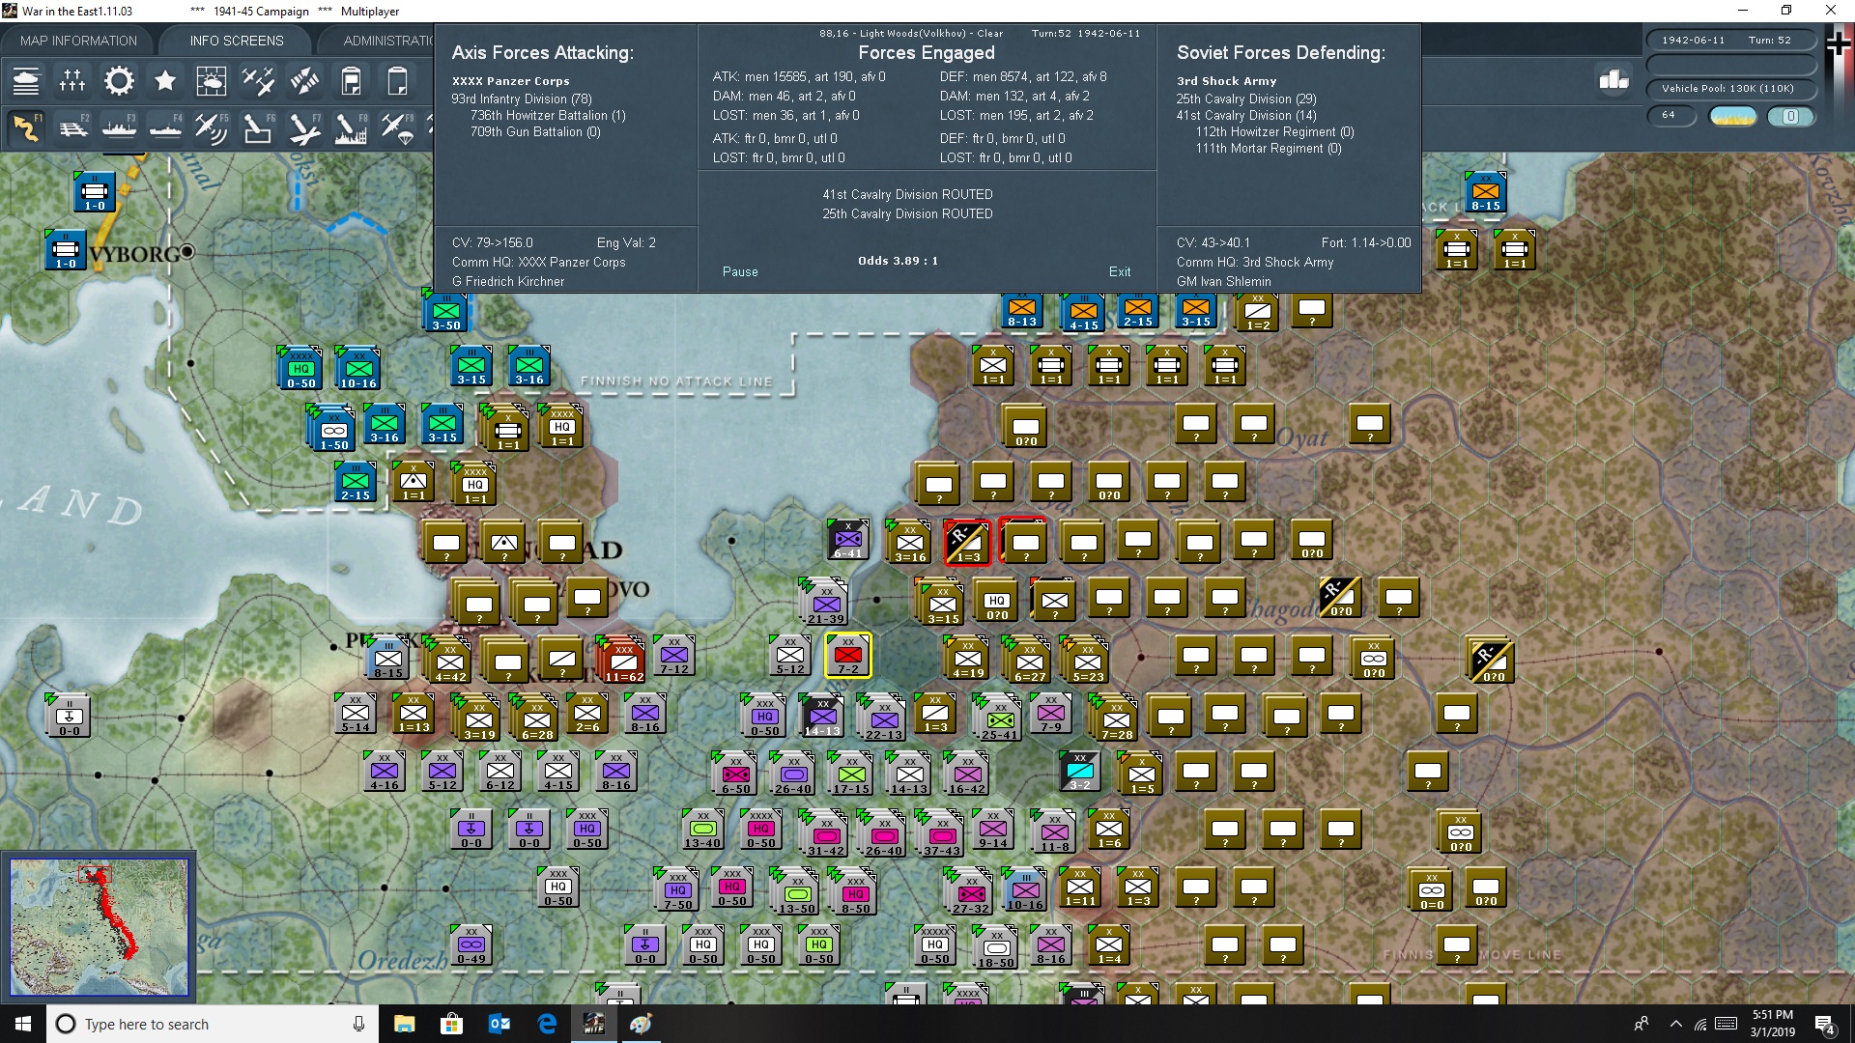This screenshot has width=1855, height=1043.
Task: Select the cyan 3-2 unit counter
Action: (x=1080, y=770)
